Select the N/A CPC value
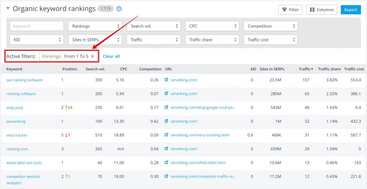This screenshot has width=367, height=189. [121, 149]
